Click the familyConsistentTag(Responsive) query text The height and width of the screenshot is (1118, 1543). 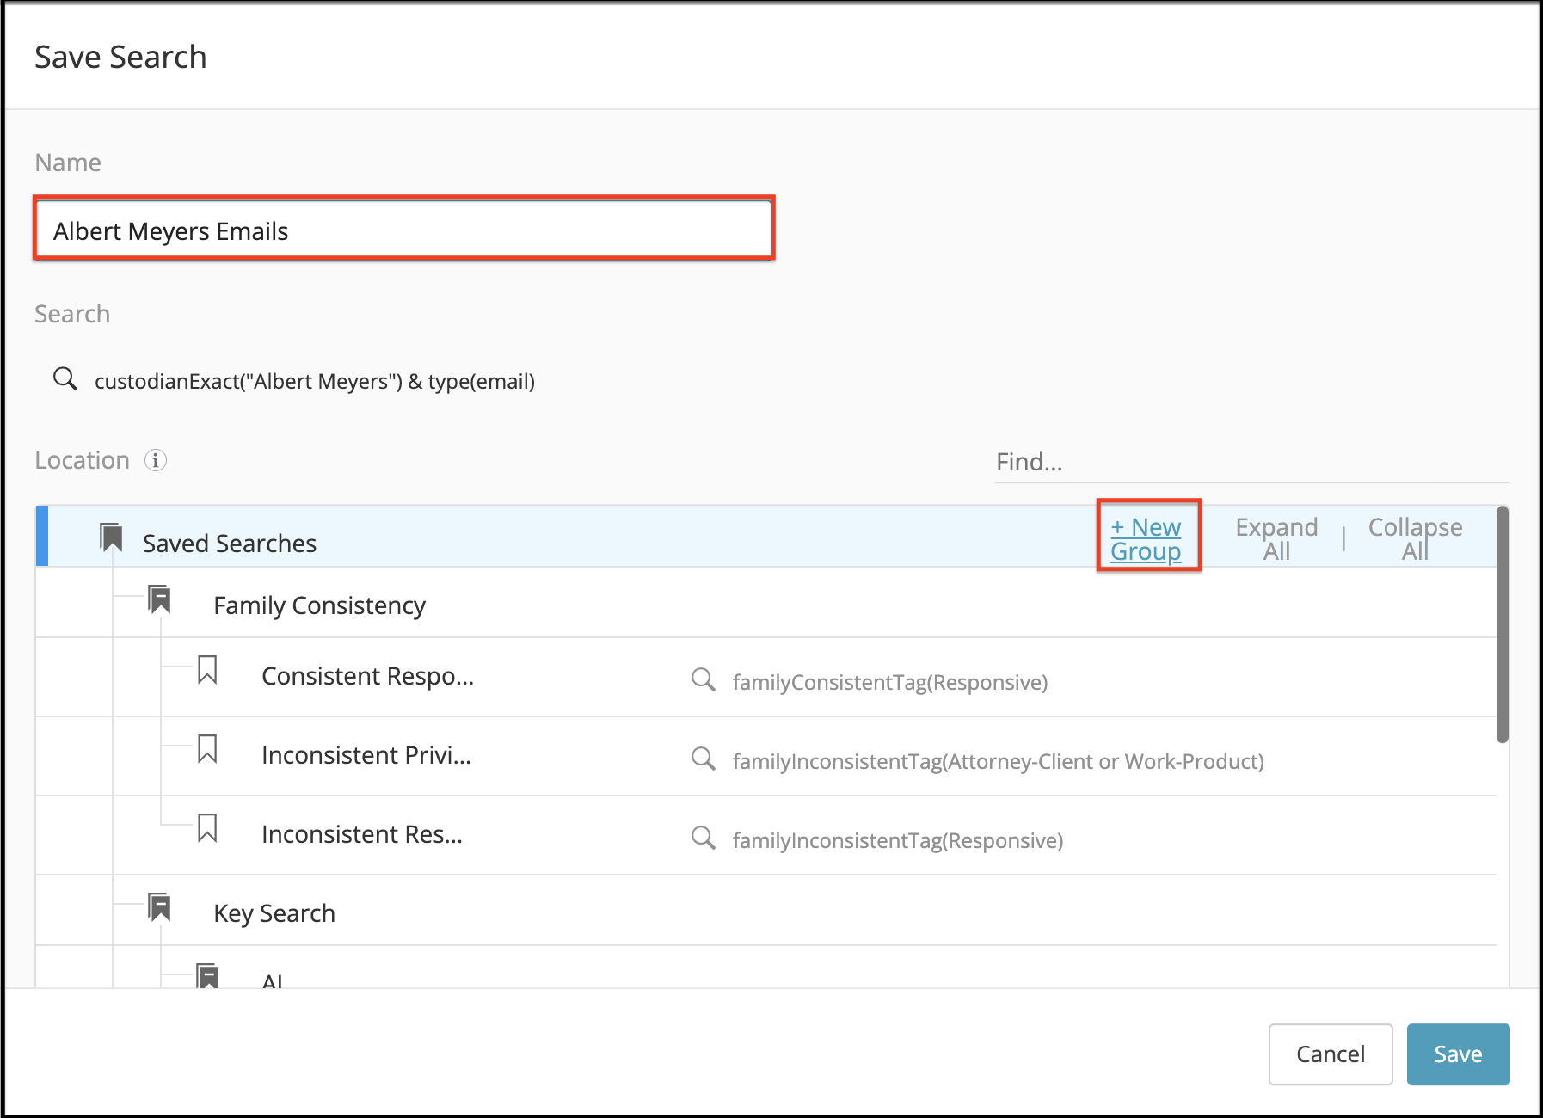point(890,682)
